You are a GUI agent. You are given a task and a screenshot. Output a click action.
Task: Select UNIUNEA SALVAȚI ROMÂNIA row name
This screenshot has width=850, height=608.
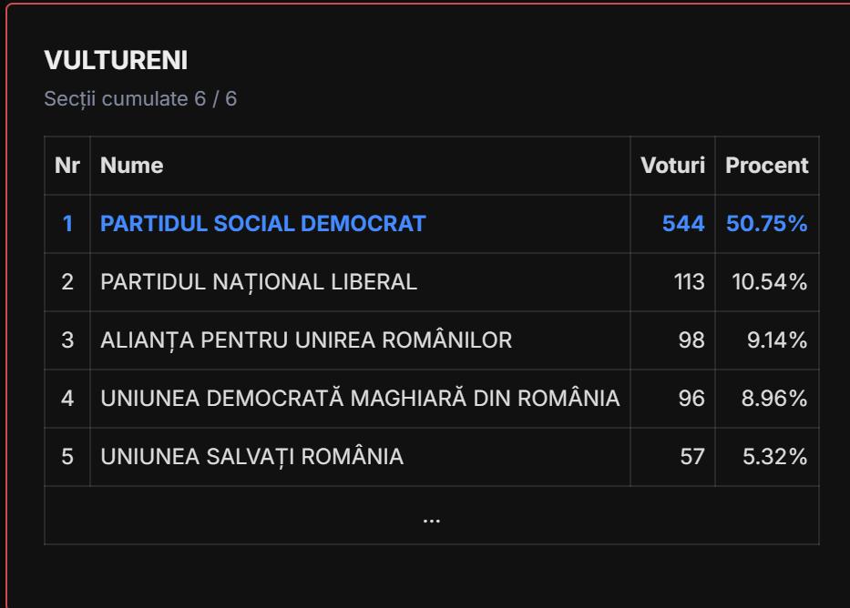[251, 457]
